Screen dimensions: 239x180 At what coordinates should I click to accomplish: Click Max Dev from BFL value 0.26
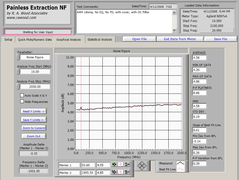click(199, 153)
